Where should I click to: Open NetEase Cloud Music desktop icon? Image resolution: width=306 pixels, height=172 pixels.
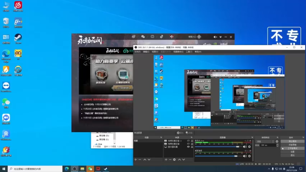[18, 6]
